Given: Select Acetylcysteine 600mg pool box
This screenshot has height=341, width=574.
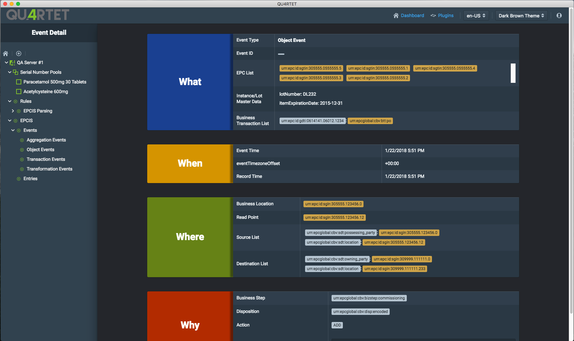Looking at the screenshot, I should pos(19,92).
